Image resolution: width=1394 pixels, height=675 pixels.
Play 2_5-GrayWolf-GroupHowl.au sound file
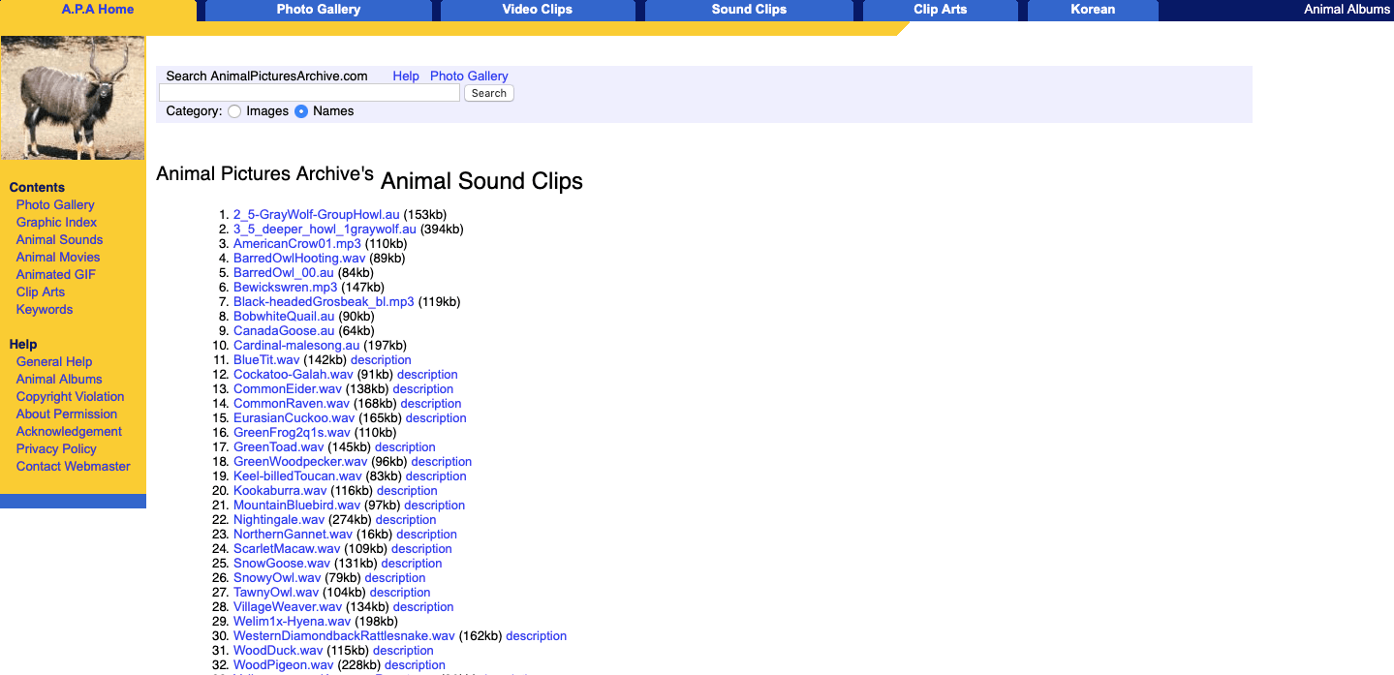[x=317, y=215]
